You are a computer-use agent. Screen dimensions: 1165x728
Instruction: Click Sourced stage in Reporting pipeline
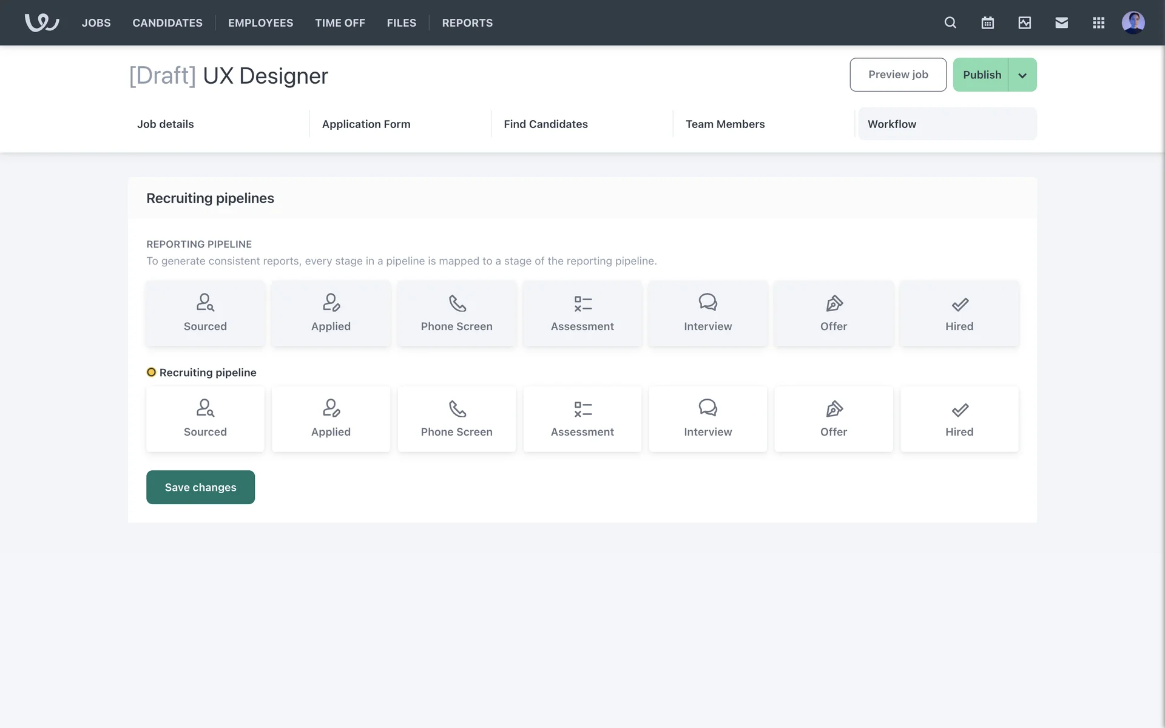[205, 314]
